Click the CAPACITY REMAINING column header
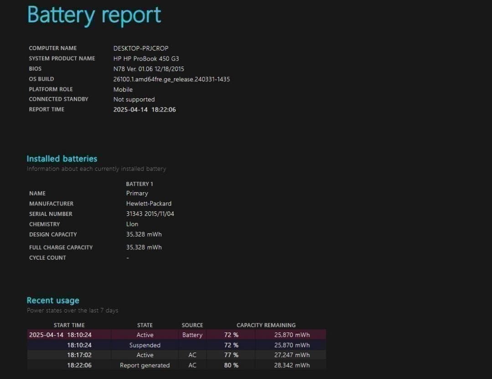The image size is (492, 379). (x=266, y=325)
